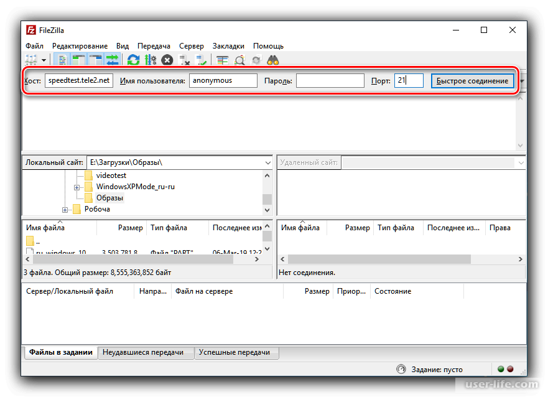
Task: Toggle the local directory tree view
Action: click(78, 60)
